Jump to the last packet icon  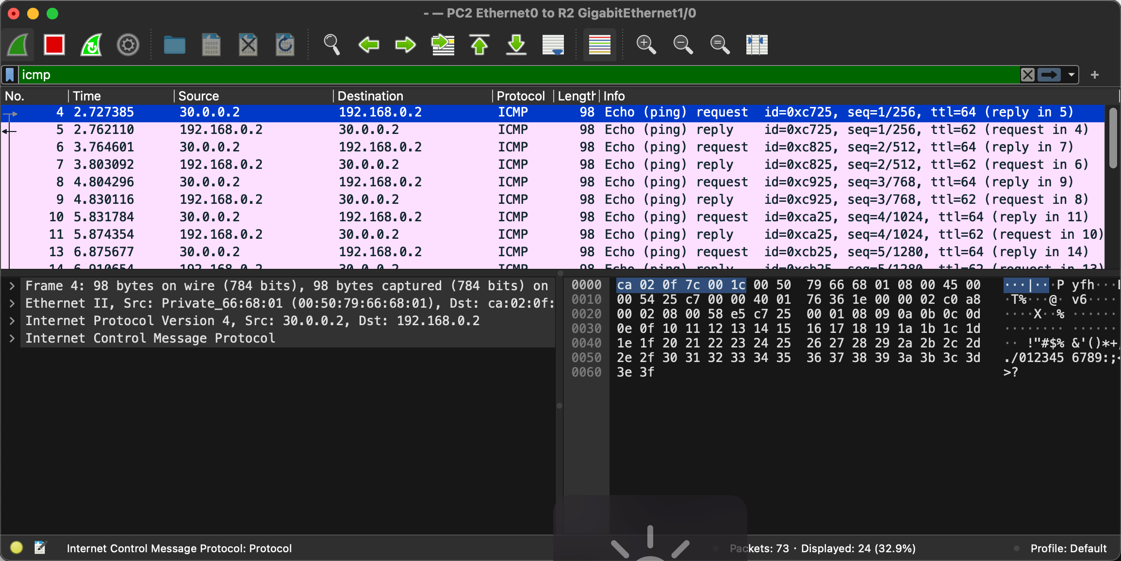coord(516,45)
